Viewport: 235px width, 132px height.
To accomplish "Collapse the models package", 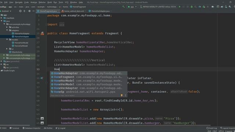I will click(7, 40).
